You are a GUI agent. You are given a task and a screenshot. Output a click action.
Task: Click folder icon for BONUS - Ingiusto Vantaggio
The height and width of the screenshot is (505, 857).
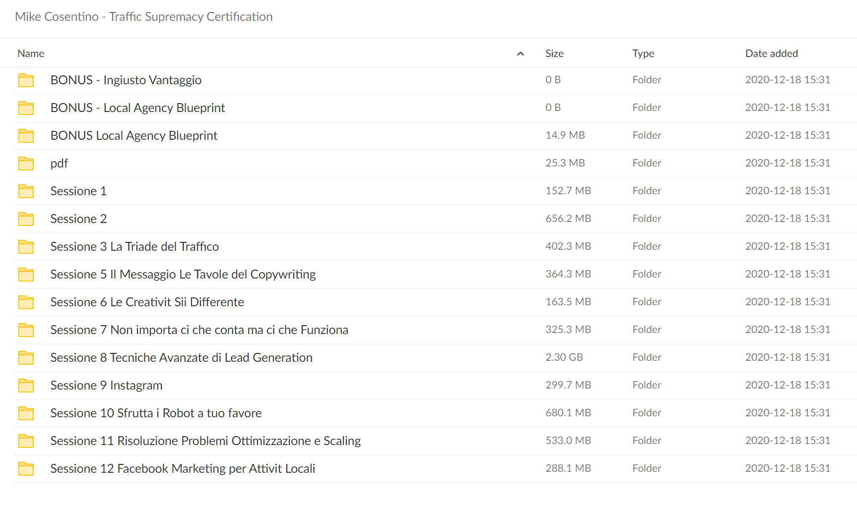(x=26, y=80)
